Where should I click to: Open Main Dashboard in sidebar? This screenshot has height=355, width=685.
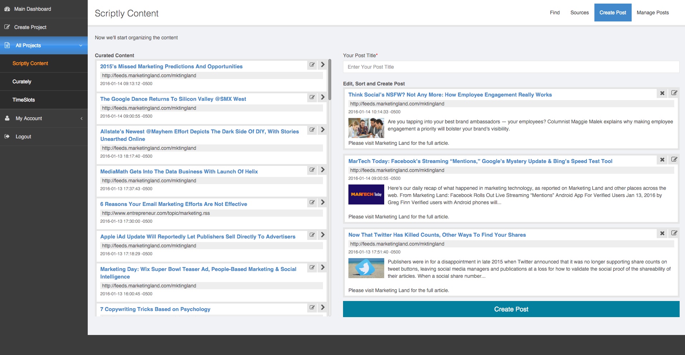[44, 9]
